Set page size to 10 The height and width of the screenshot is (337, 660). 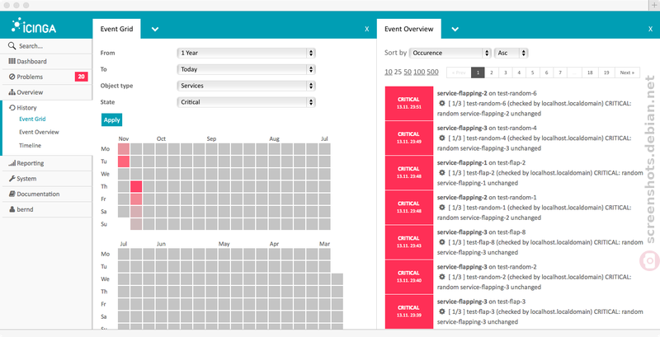[389, 73]
